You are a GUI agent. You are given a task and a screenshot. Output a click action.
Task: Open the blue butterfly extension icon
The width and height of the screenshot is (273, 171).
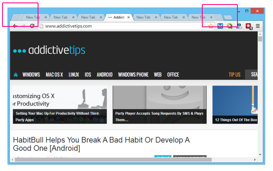point(220,26)
